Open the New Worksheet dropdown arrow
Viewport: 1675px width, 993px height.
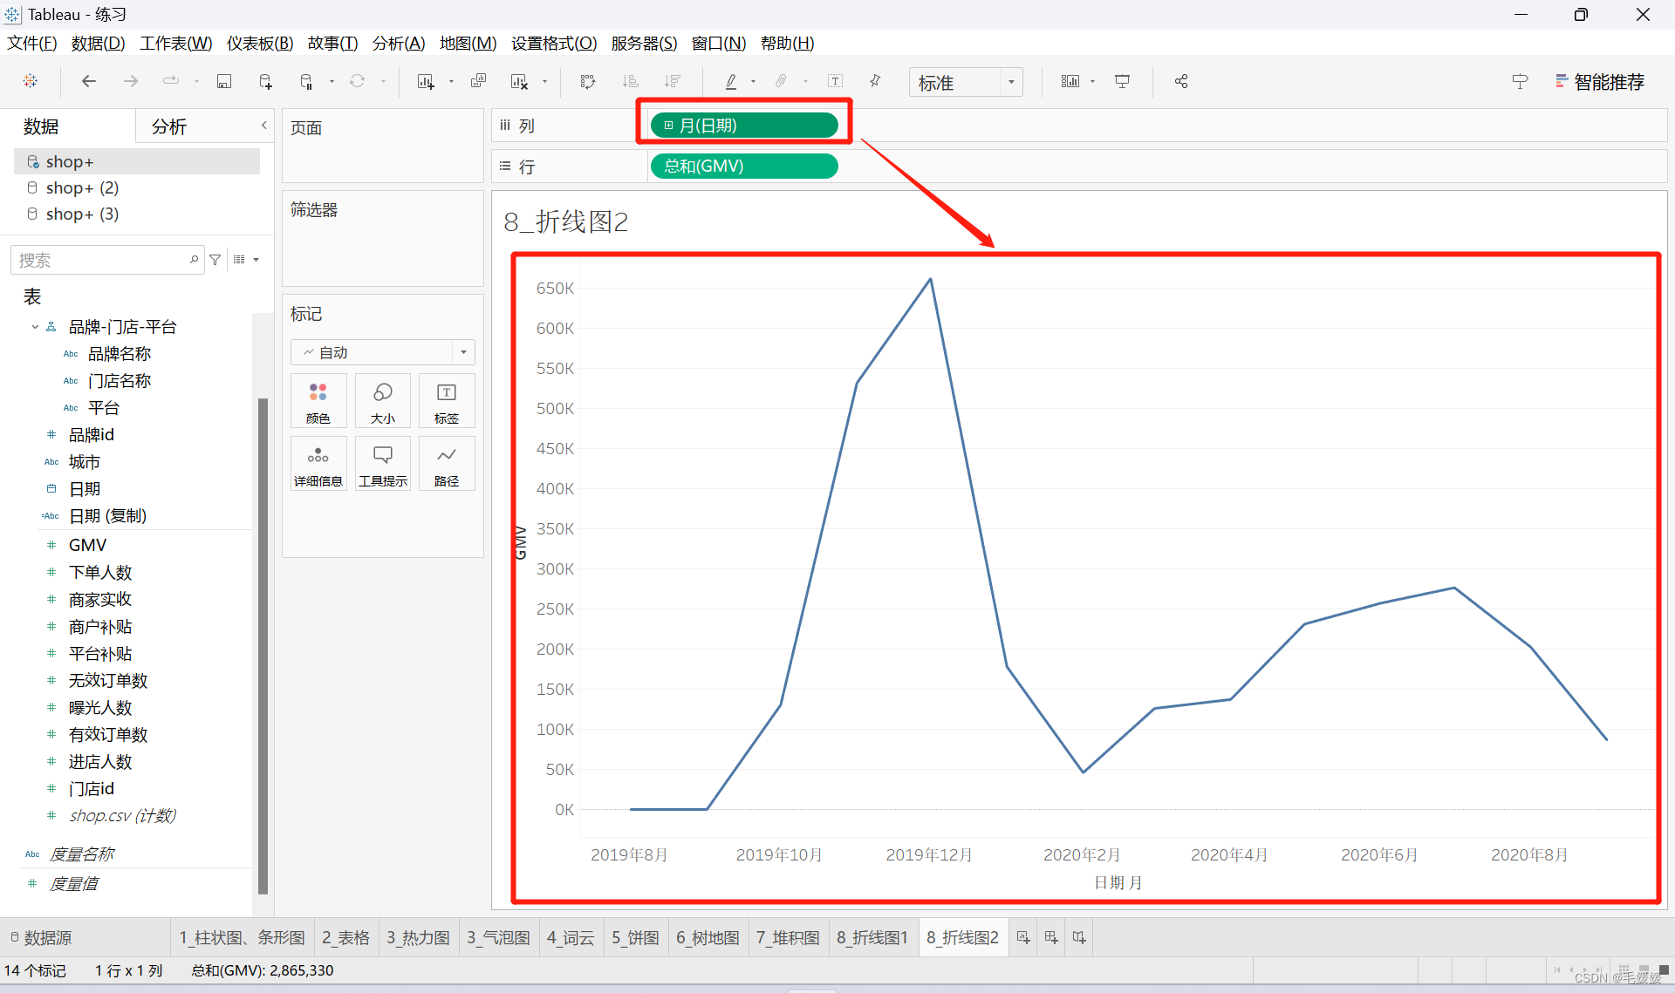451,82
